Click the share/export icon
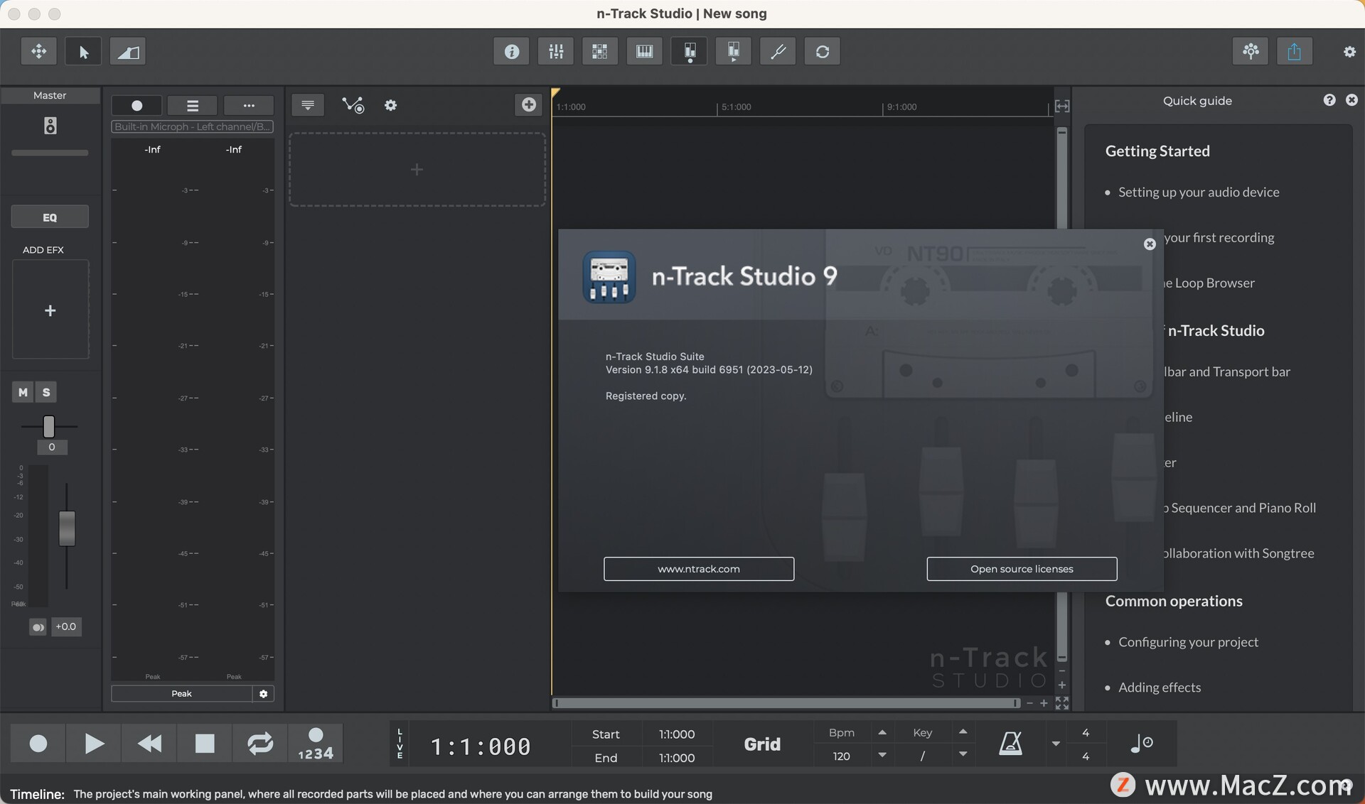The image size is (1365, 804). pyautogui.click(x=1295, y=51)
